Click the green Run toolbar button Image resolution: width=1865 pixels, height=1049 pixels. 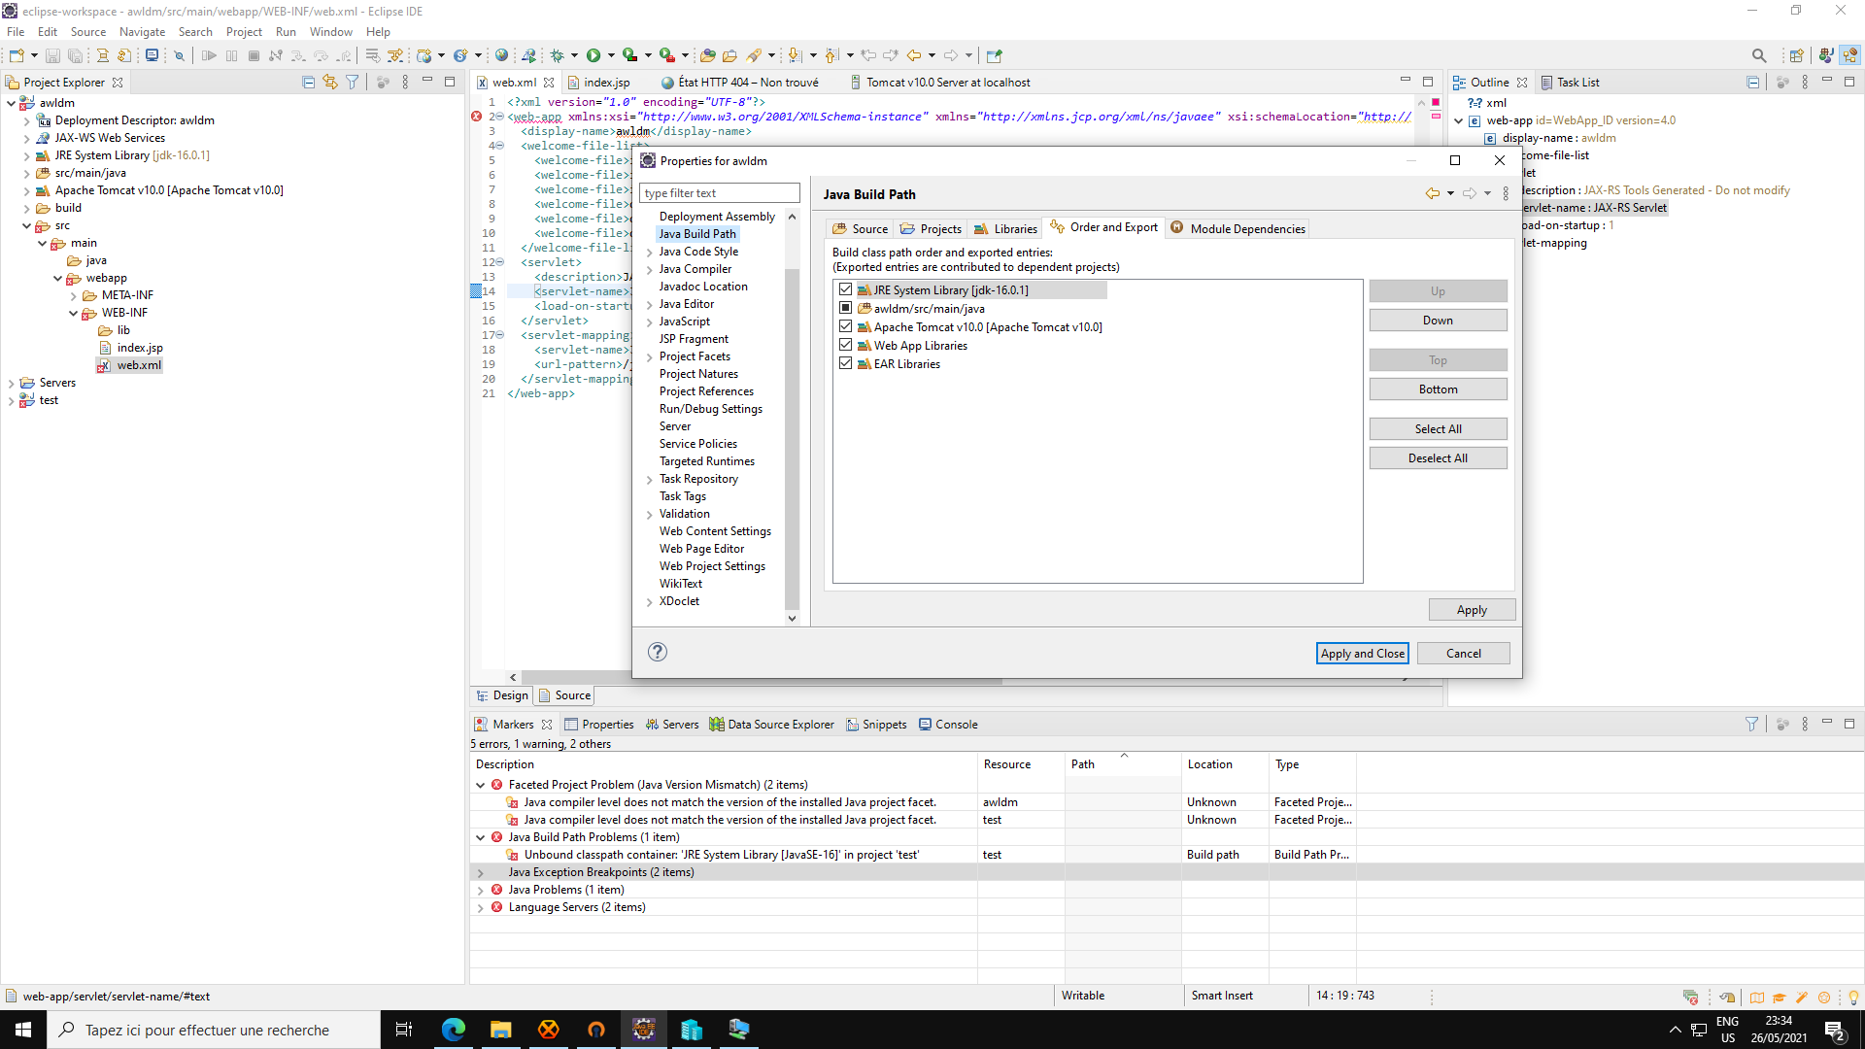click(x=593, y=55)
